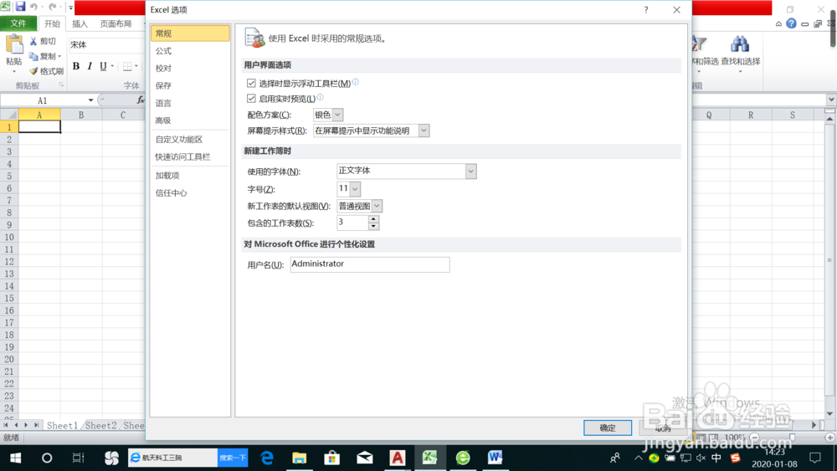Select 常规 category in options sidebar
This screenshot has height=471, width=837.
pyautogui.click(x=190, y=33)
